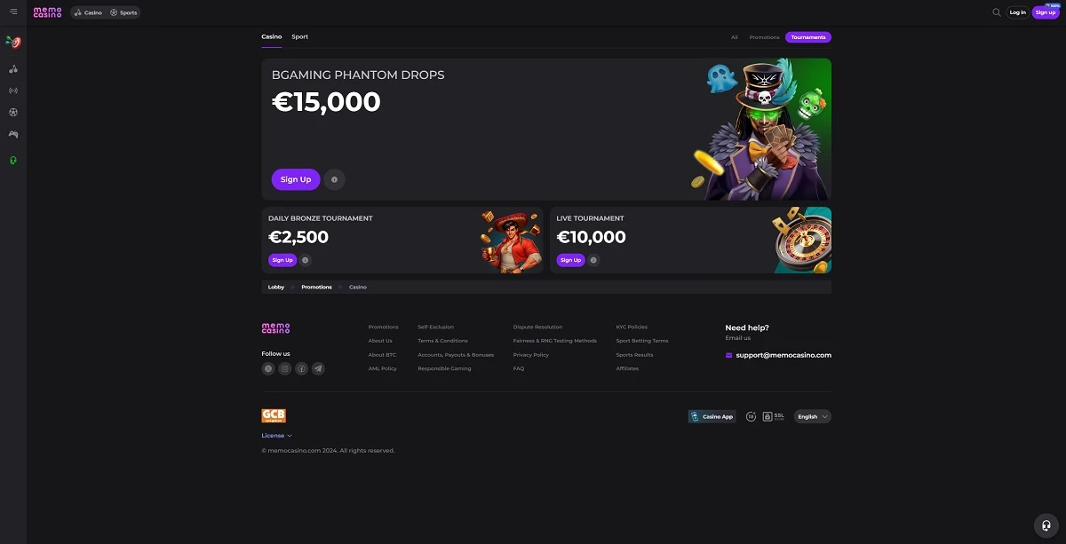Open the hamburger menu in the top-left corner
The image size is (1066, 544).
(13, 12)
